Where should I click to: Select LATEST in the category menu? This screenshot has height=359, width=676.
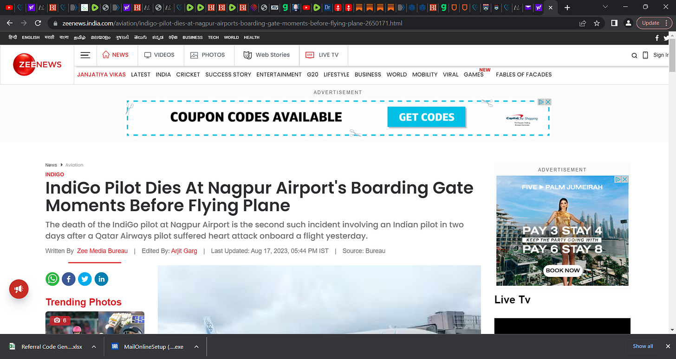tap(141, 75)
